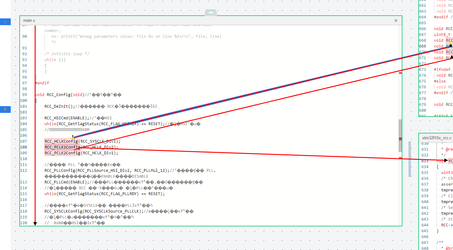Click the highlighted RCC_PCLK1Config call
This screenshot has height=250, width=453.
click(62, 147)
